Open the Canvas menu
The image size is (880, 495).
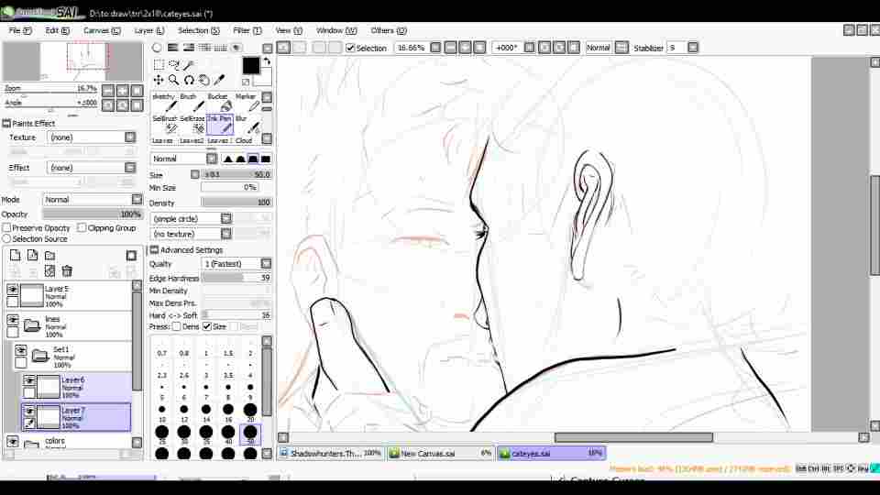[102, 30]
